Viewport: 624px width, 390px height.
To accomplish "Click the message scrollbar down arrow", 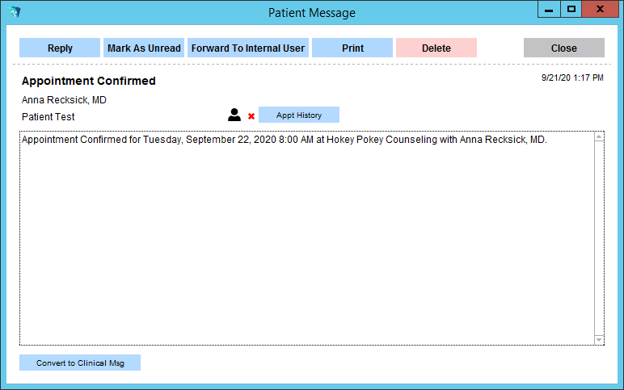I will 599,340.
